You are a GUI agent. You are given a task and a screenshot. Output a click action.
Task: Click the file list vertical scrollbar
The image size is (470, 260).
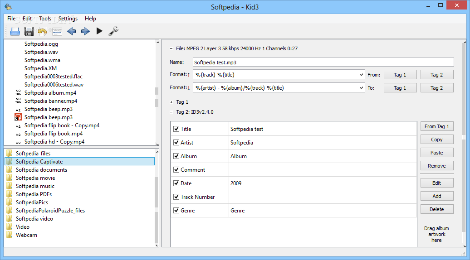[157, 93]
